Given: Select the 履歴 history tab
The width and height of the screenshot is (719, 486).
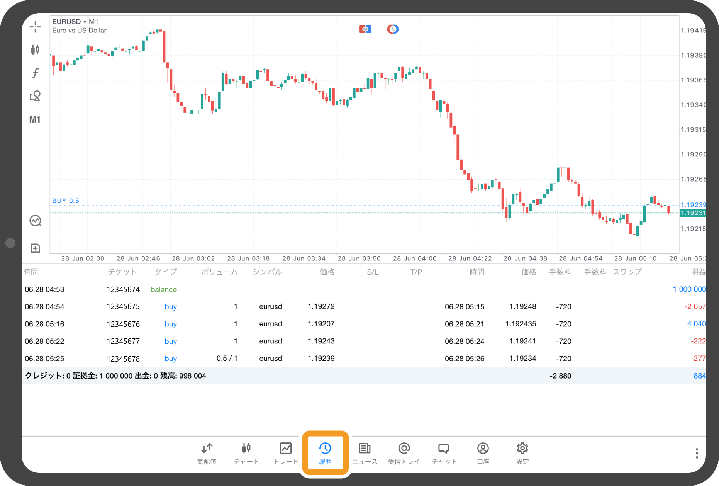Looking at the screenshot, I should point(325,453).
